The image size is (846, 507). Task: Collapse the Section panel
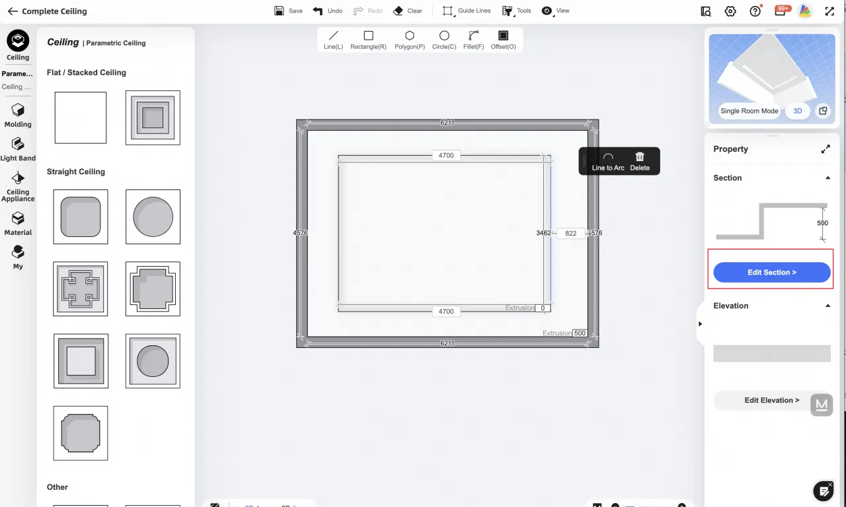827,178
